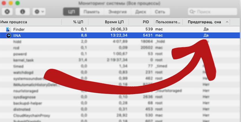Switch to the Сеть tab
Viewport: 241px width, 122px height.
tap(160, 12)
